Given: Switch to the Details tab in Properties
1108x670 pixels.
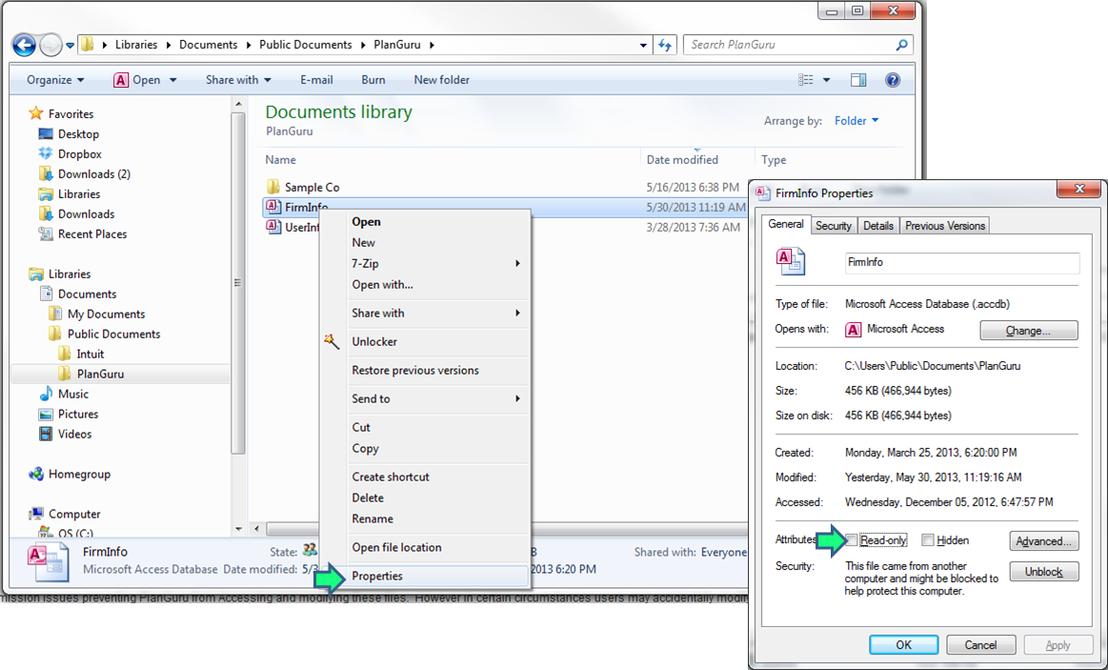Looking at the screenshot, I should pyautogui.click(x=878, y=226).
